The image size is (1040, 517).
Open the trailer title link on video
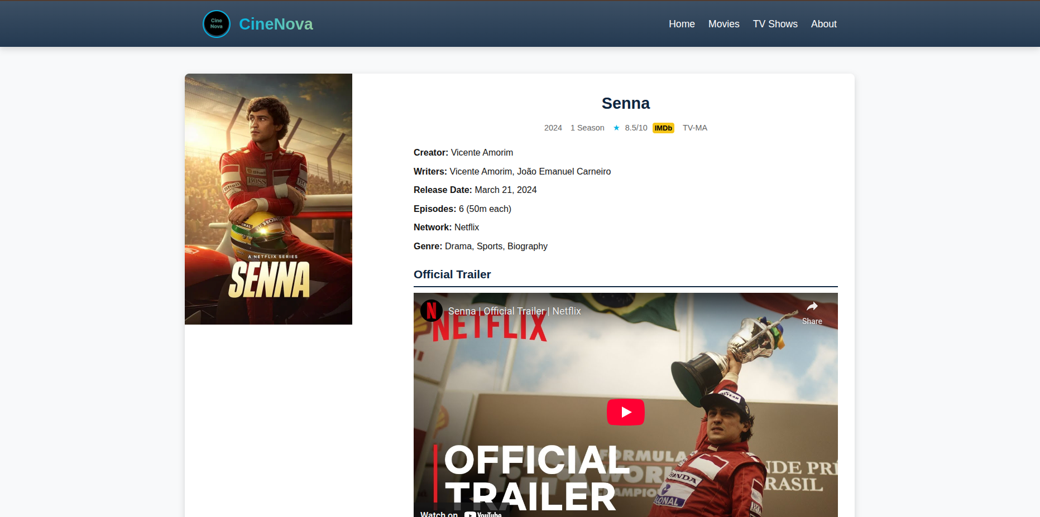point(514,311)
